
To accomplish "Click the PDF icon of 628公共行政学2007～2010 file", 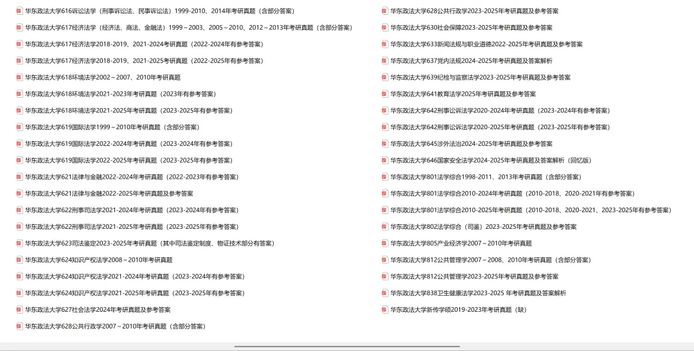I will (19, 326).
